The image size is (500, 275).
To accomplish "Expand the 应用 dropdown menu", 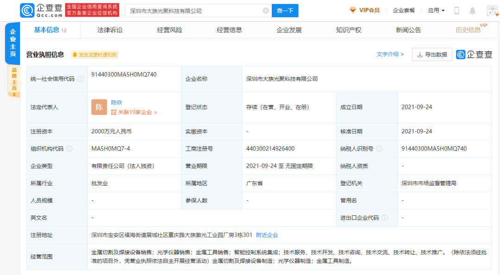I will tap(436, 11).
